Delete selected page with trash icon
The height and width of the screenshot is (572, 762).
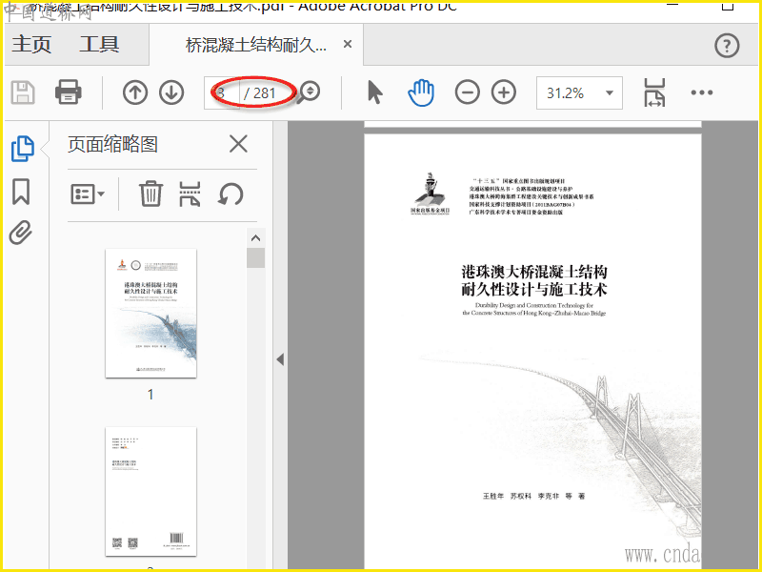click(150, 194)
